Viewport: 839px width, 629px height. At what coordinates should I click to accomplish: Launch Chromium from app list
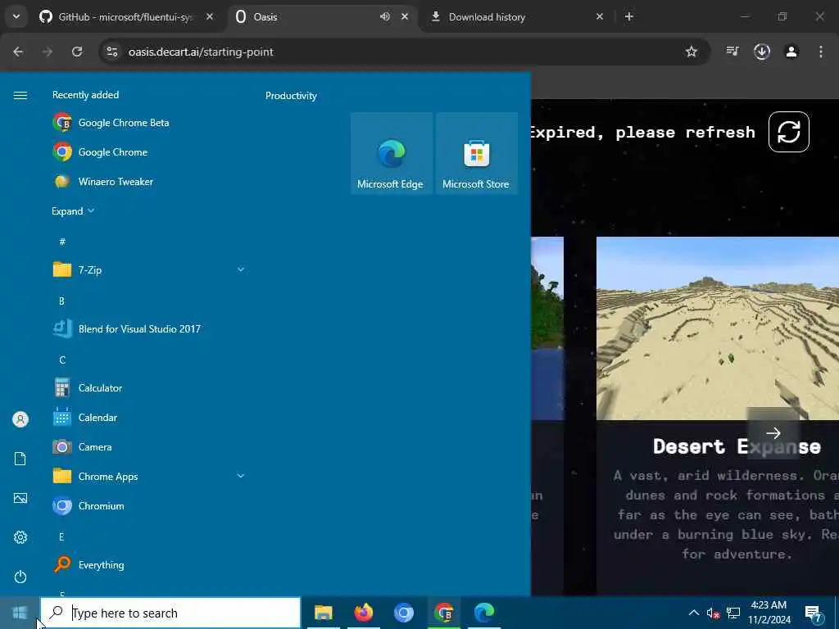click(x=88, y=505)
